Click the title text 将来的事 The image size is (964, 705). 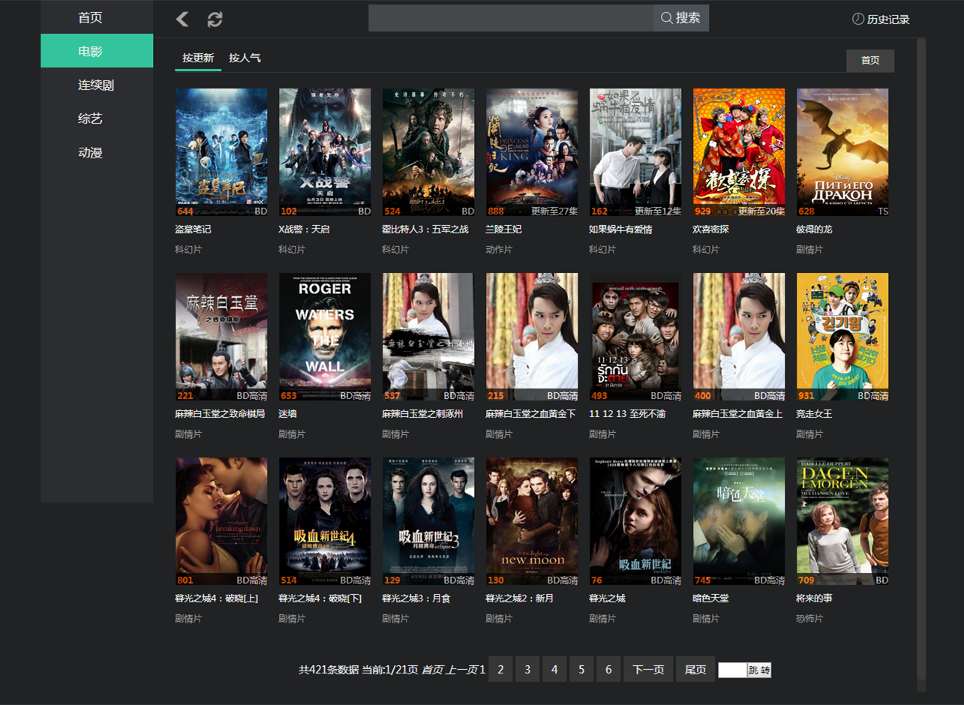pos(814,598)
